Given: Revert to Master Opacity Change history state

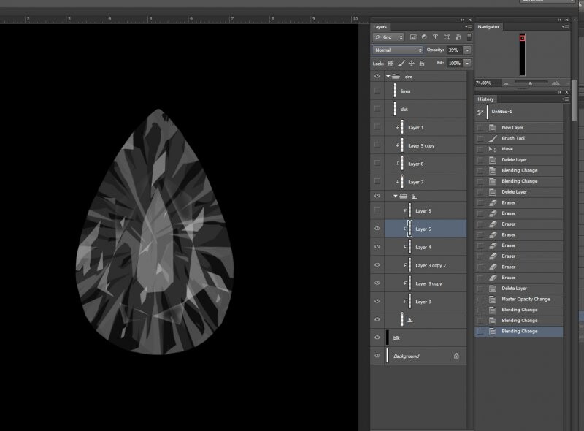Looking at the screenshot, I should pos(526,299).
